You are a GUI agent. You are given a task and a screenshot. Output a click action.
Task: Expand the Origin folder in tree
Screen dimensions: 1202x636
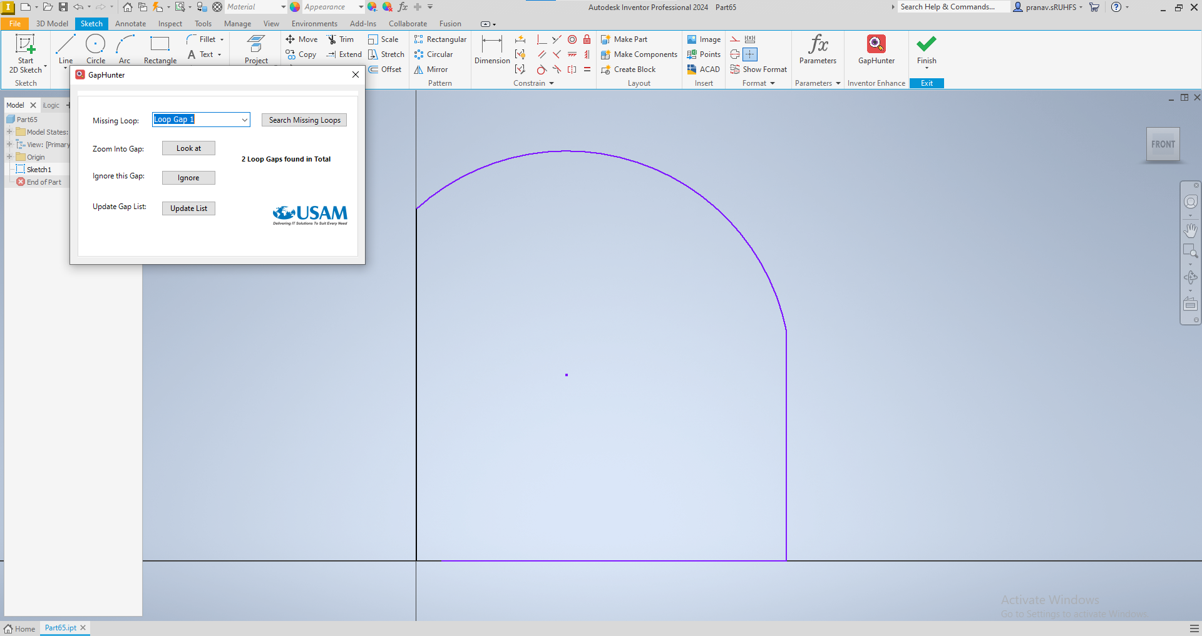[x=9, y=157]
